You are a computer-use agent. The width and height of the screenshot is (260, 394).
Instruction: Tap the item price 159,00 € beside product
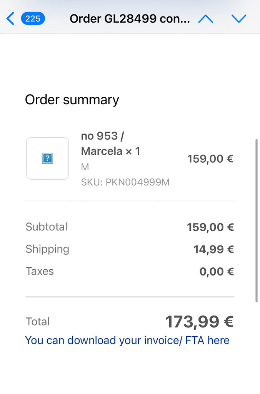[x=210, y=159]
